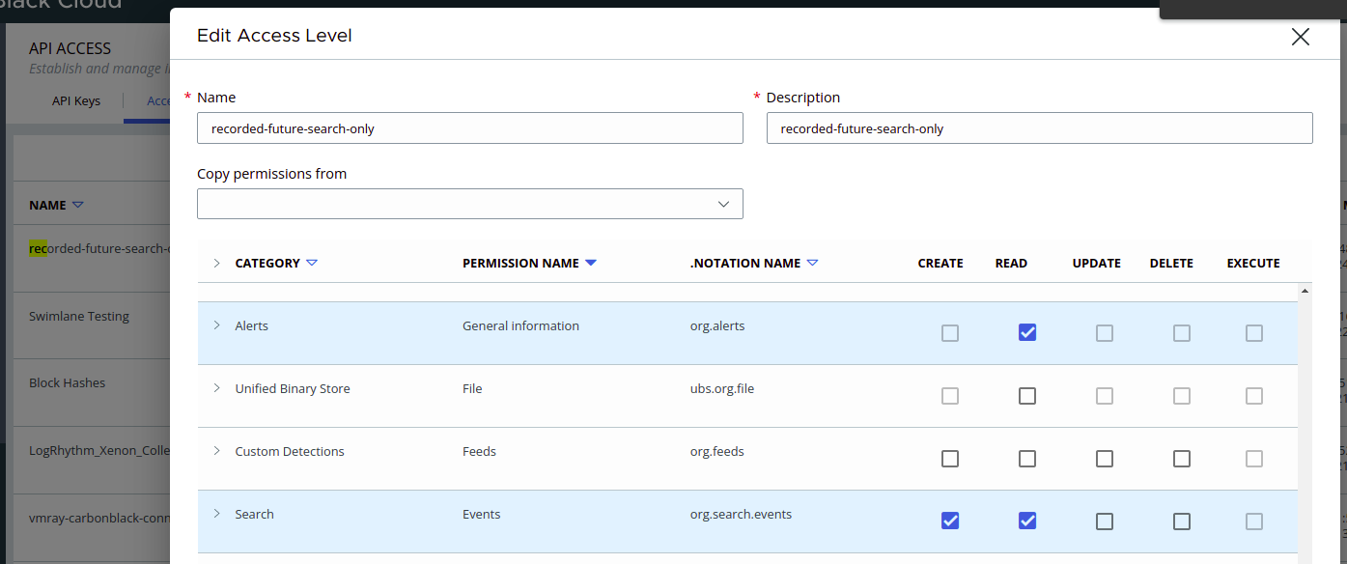Click the .Notation Name column filter icon
The width and height of the screenshot is (1347, 564).
pyautogui.click(x=813, y=264)
